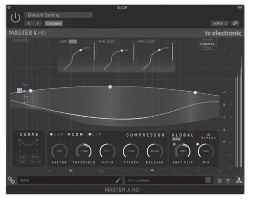
Task: Toggle the Analyzer button
Action: click(x=21, y=40)
